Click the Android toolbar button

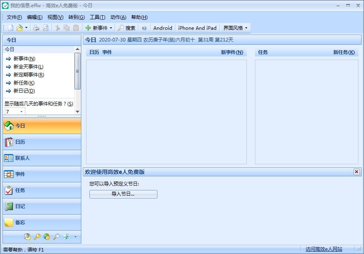(163, 28)
